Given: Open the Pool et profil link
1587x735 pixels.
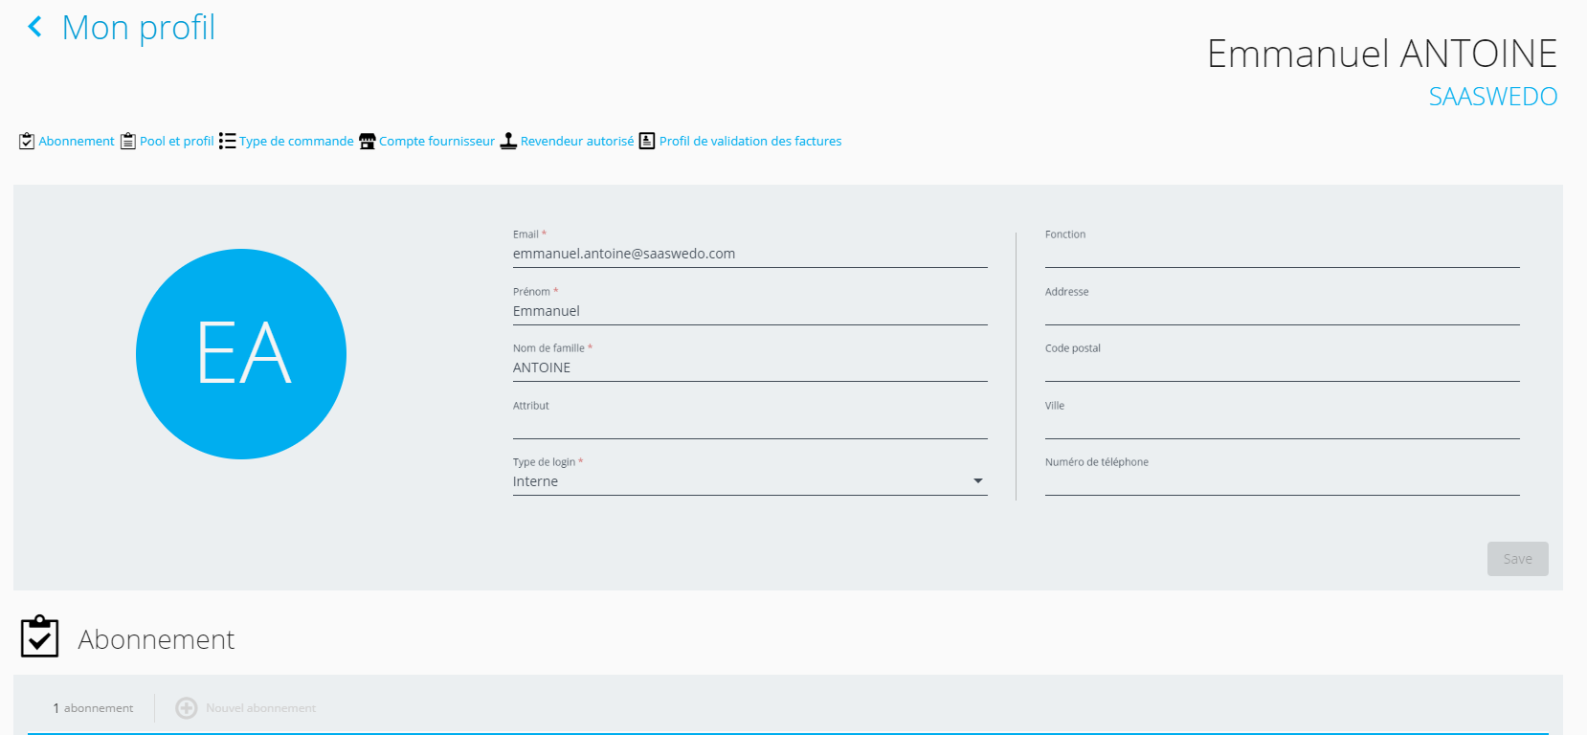Looking at the screenshot, I should [x=177, y=141].
